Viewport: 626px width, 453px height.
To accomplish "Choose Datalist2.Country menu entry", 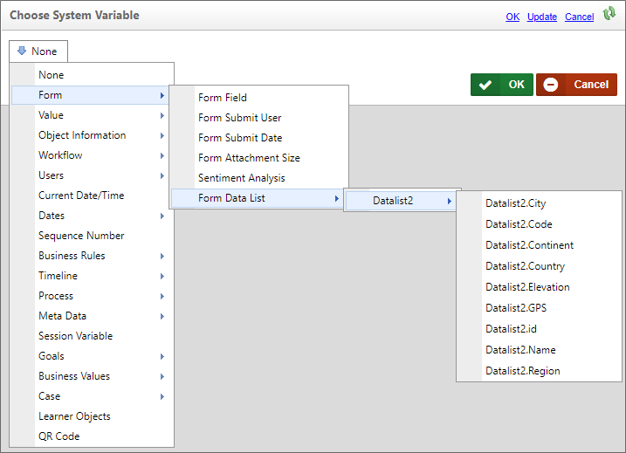I will [525, 266].
